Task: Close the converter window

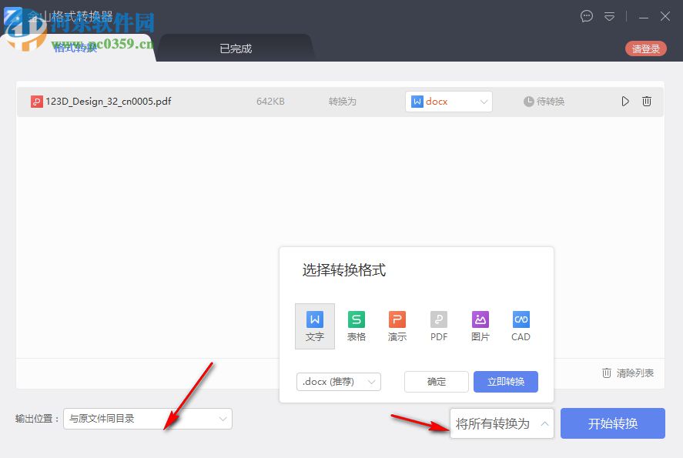Action: tap(665, 16)
